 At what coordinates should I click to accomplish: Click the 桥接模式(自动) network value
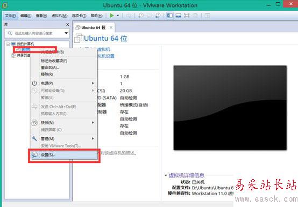pos(134,105)
